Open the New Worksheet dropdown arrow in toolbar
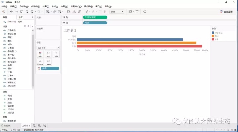This screenshot has height=132, width=238. pos(51,12)
